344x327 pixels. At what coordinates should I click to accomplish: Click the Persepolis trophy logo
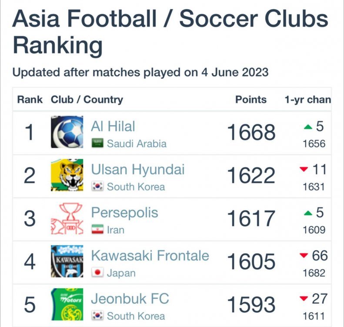click(x=67, y=218)
